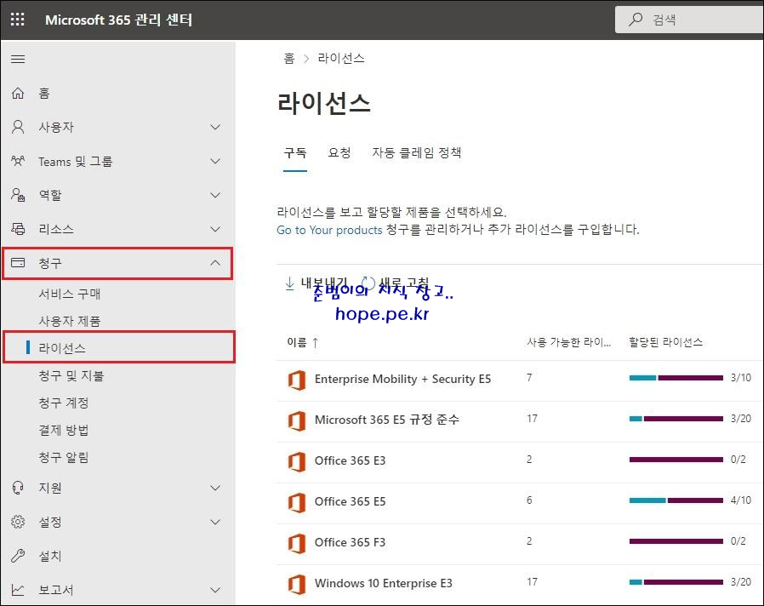The width and height of the screenshot is (764, 606).
Task: Switch to the 요청 tab
Action: click(339, 153)
